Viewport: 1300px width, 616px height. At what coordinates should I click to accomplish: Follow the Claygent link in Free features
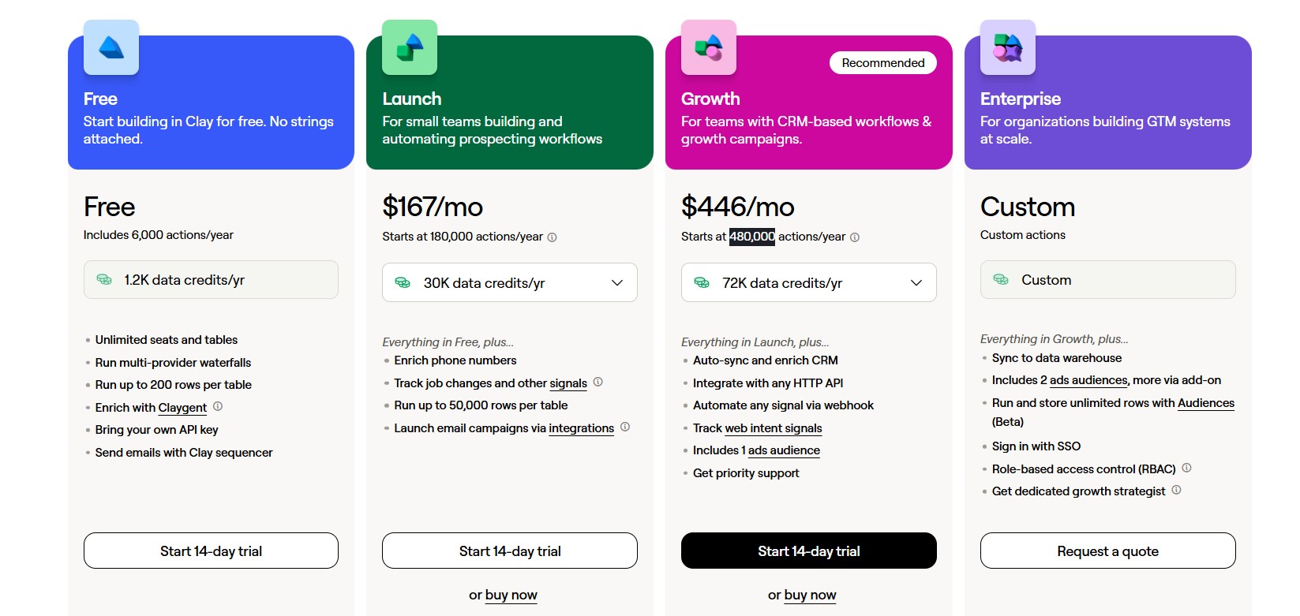pyautogui.click(x=182, y=408)
